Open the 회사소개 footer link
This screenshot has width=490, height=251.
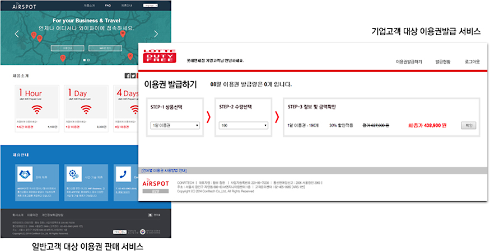coord(18,215)
